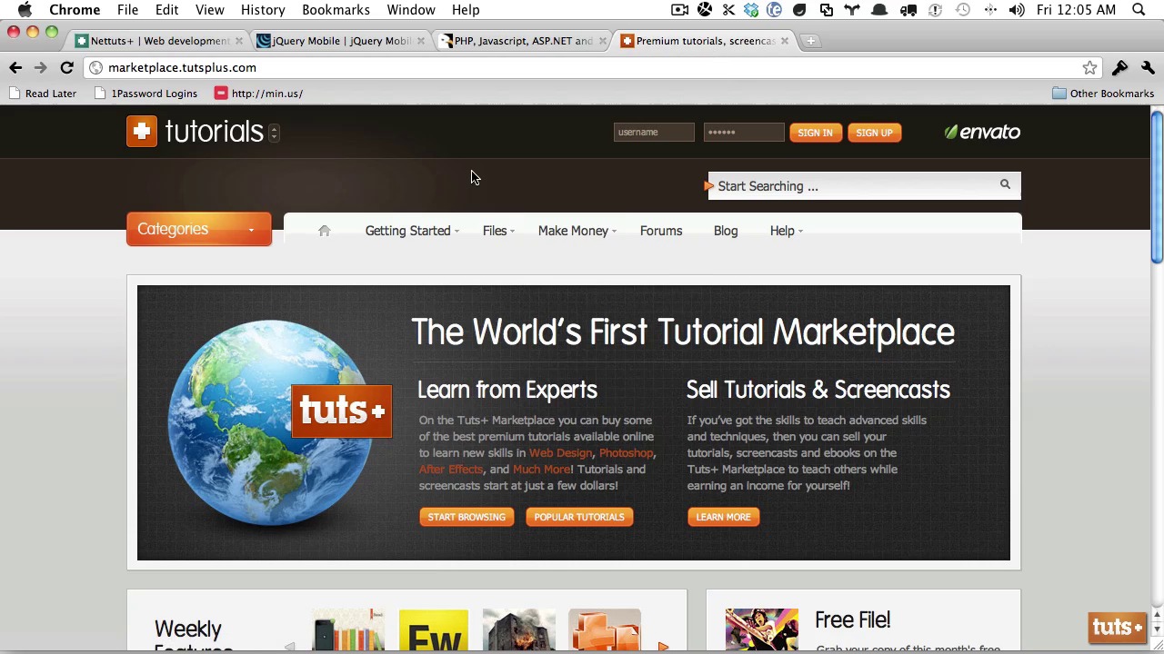Open the Blog page
1164x654 pixels.
[x=726, y=231]
